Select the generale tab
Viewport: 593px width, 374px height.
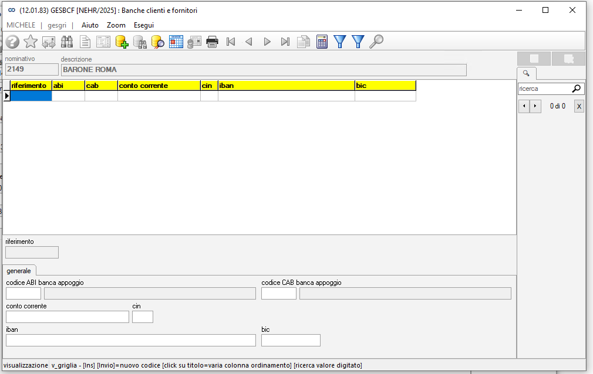point(19,271)
